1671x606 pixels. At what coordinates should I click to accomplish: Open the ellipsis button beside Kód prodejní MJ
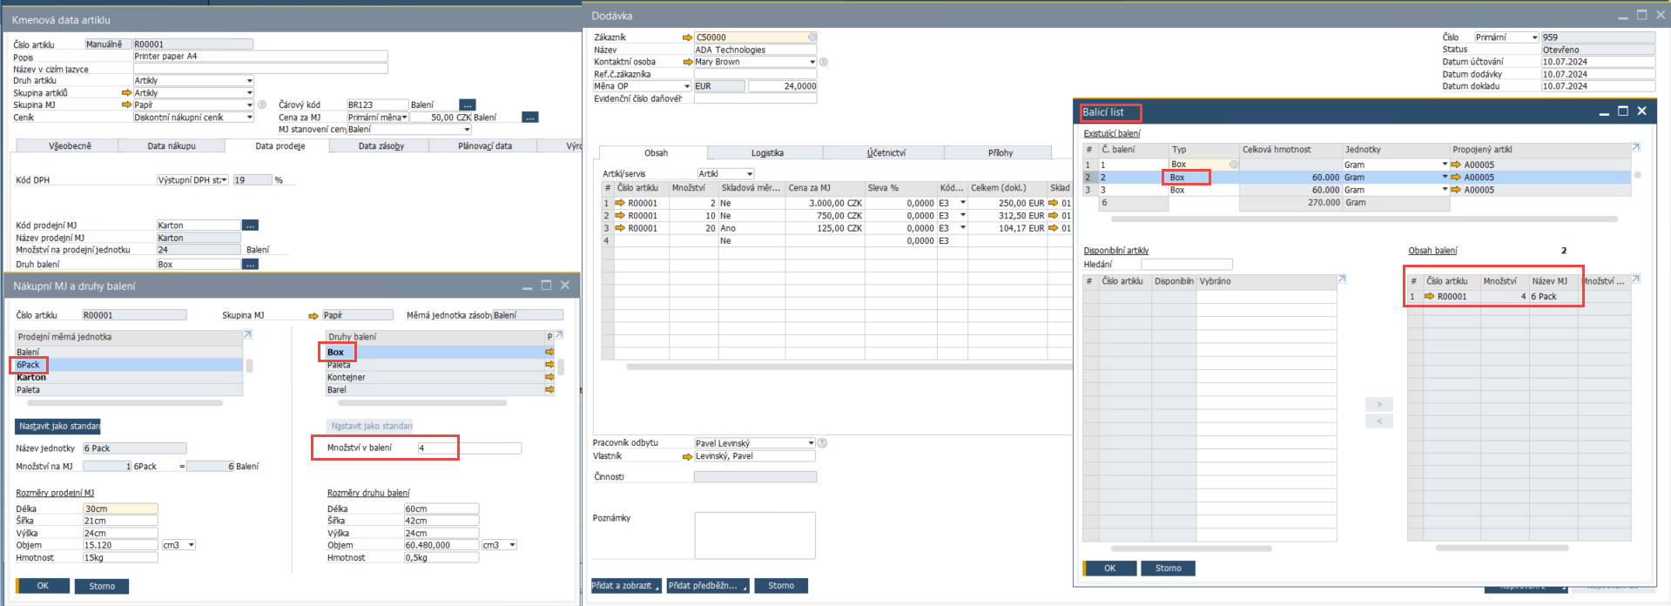pos(250,225)
